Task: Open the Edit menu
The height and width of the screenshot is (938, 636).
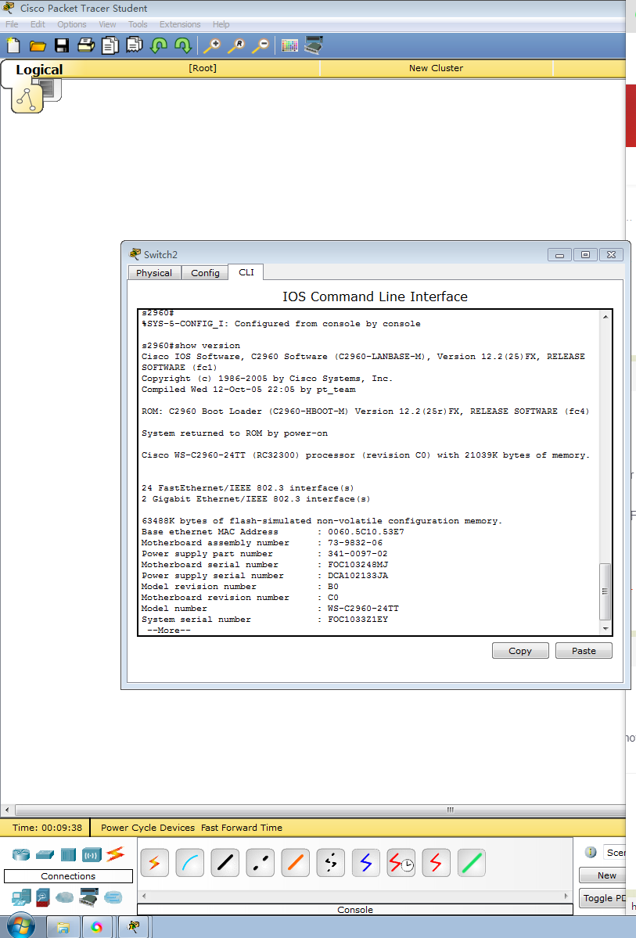Action: click(38, 24)
